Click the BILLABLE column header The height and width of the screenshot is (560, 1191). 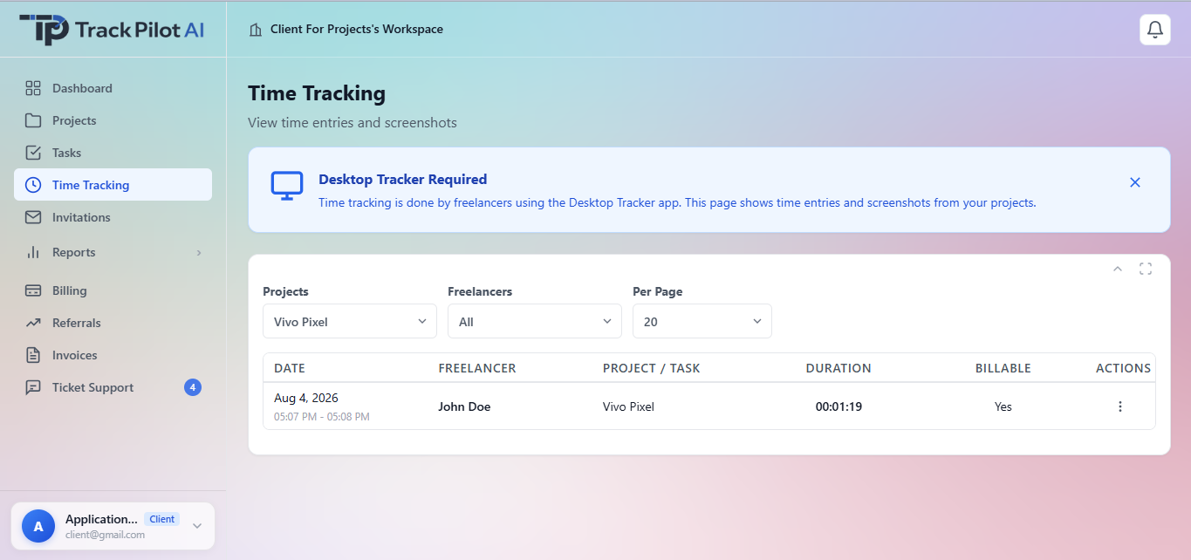tap(1003, 368)
